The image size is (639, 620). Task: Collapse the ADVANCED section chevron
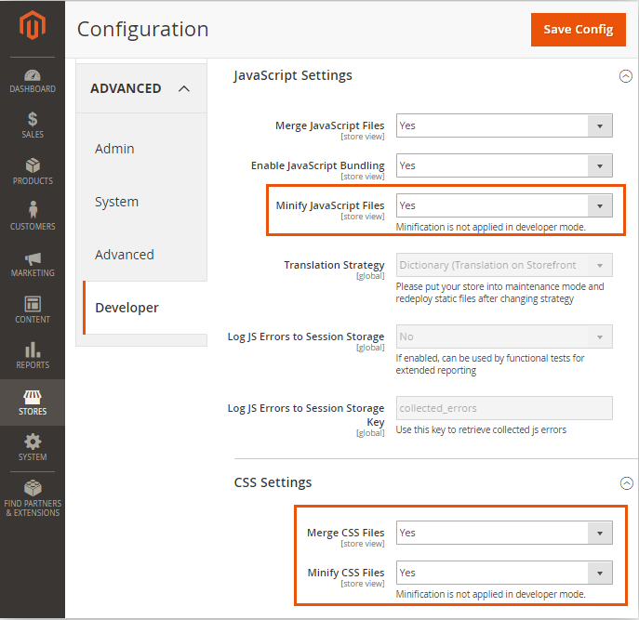[183, 88]
